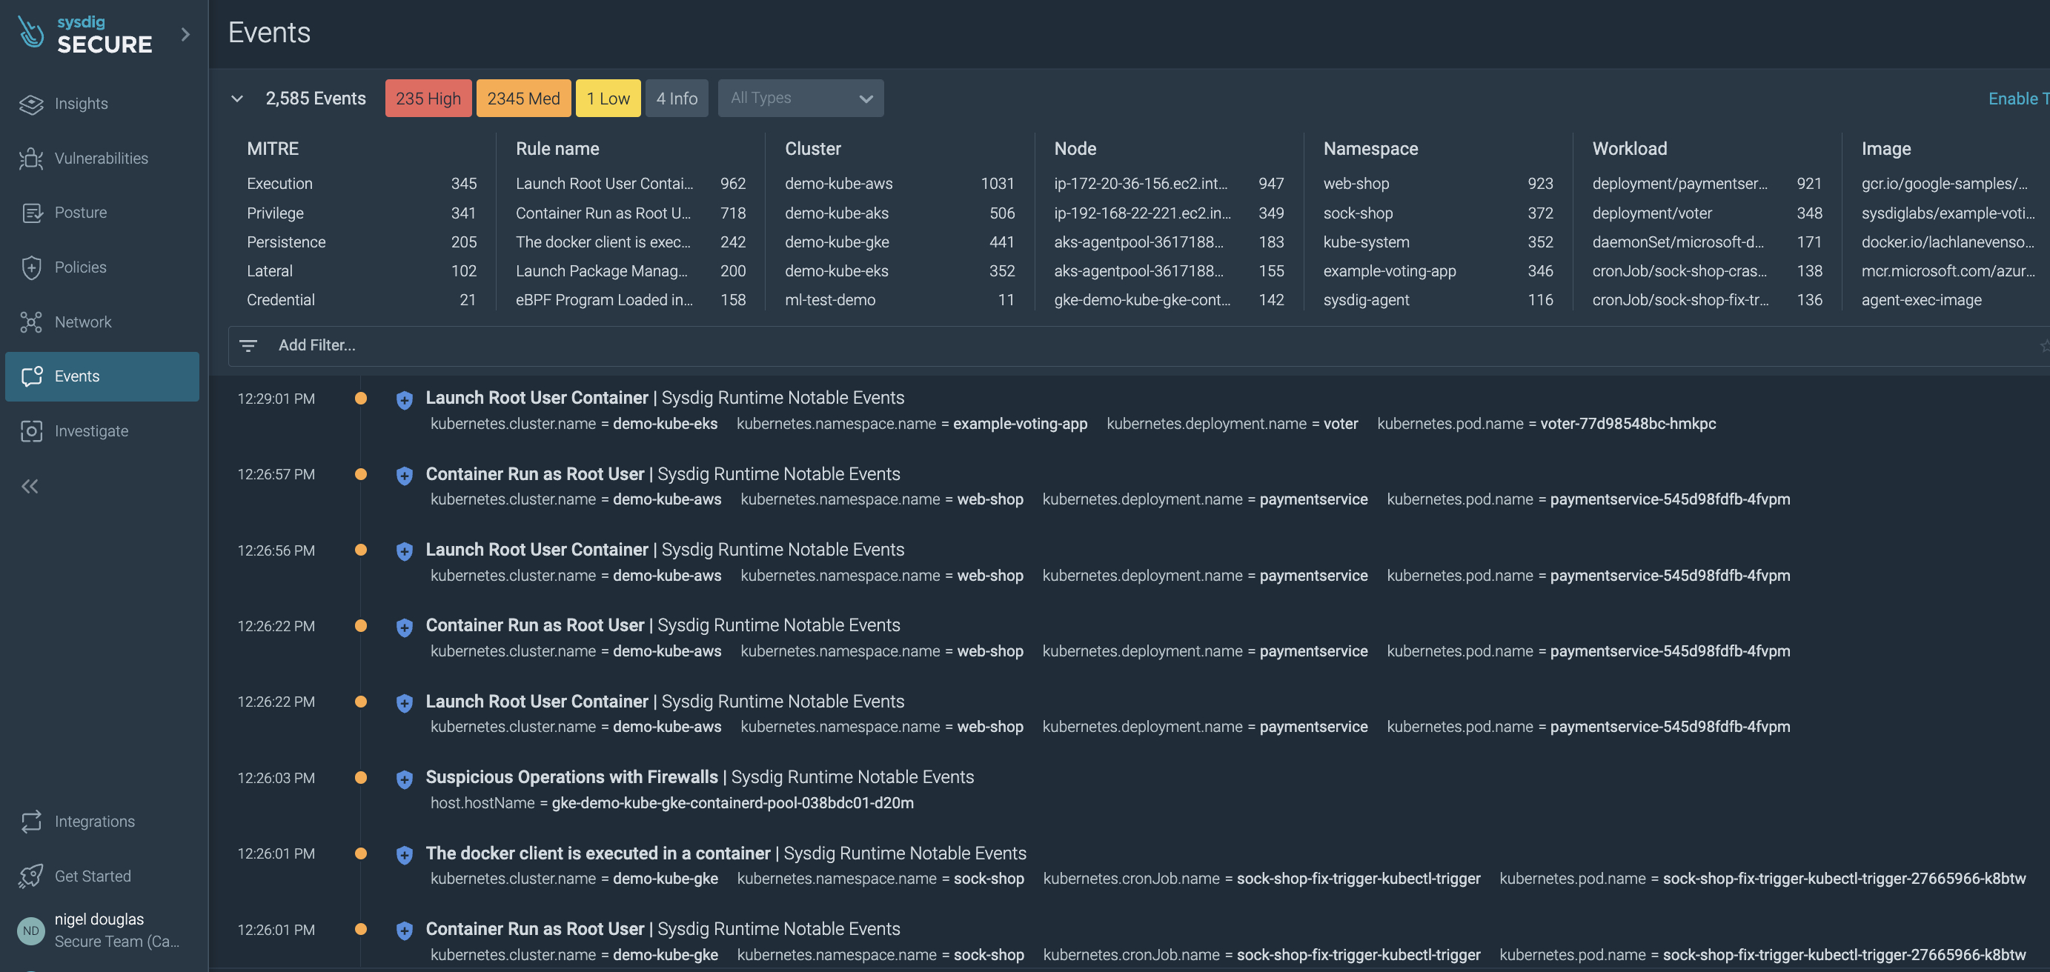Click shield icon of 12:26:56 PM event
This screenshot has height=972, width=2050.
(404, 551)
